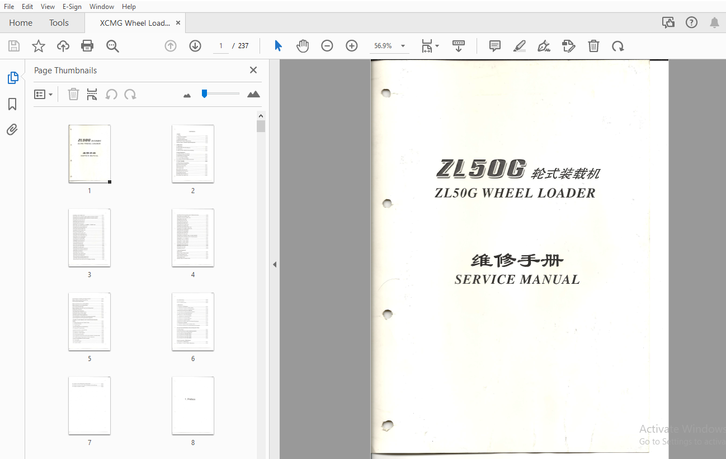Select the page 8 Preface thumbnail
The width and height of the screenshot is (726, 459).
[x=193, y=406]
